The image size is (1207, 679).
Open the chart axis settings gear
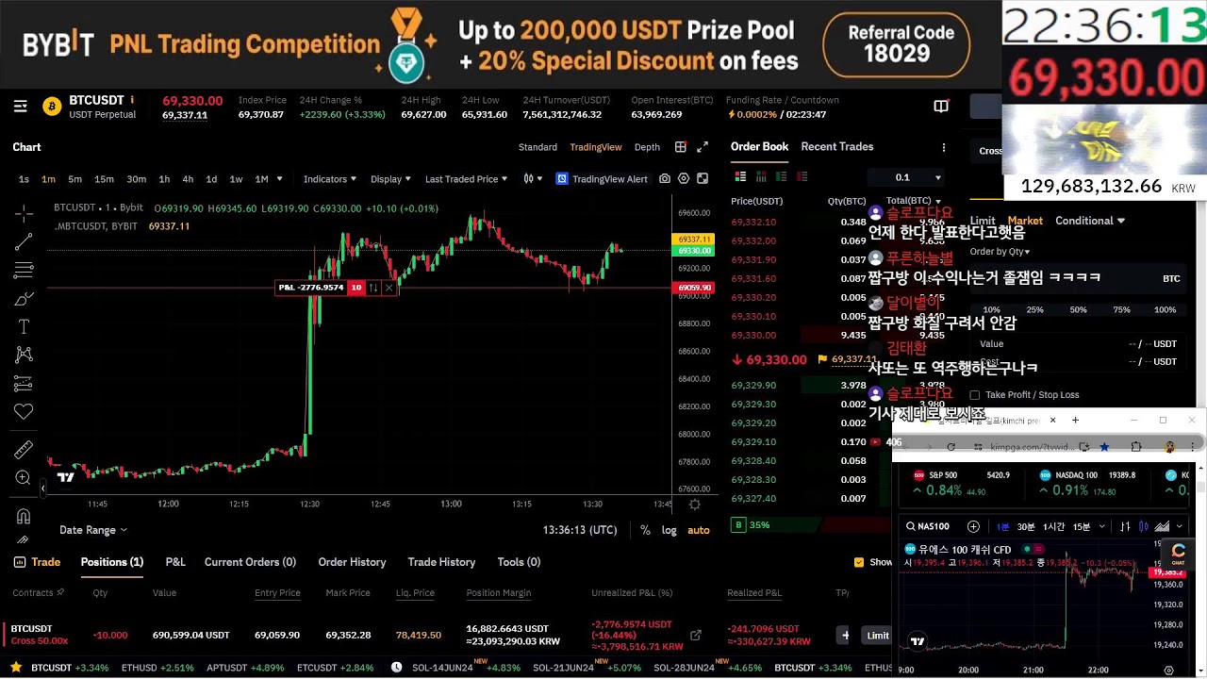coord(695,505)
